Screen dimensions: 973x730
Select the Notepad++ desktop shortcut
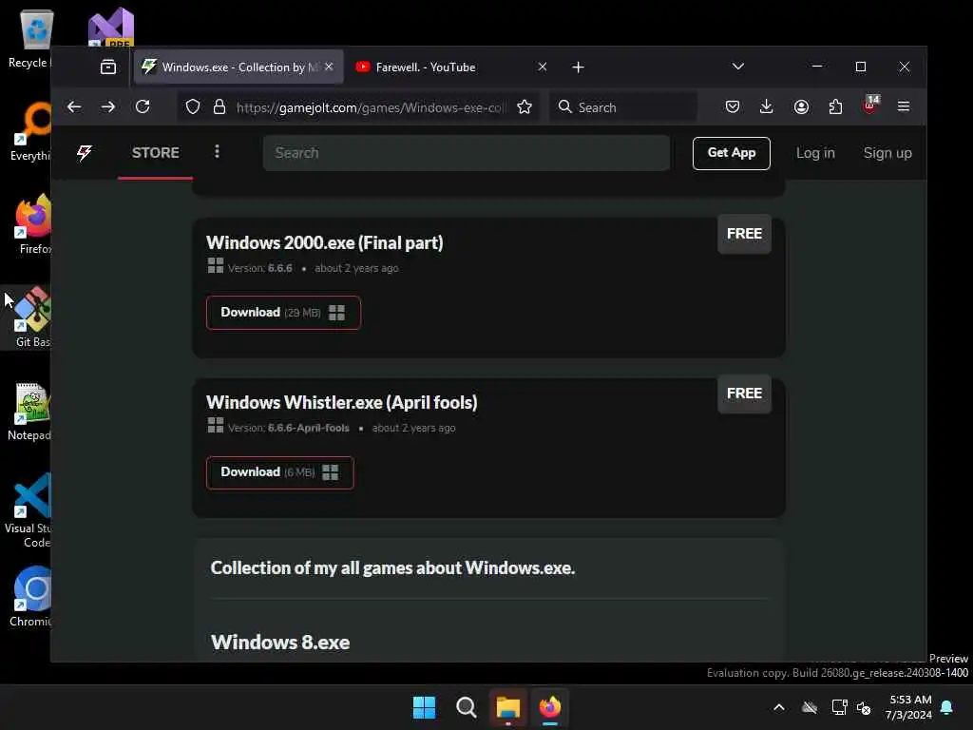[30, 412]
